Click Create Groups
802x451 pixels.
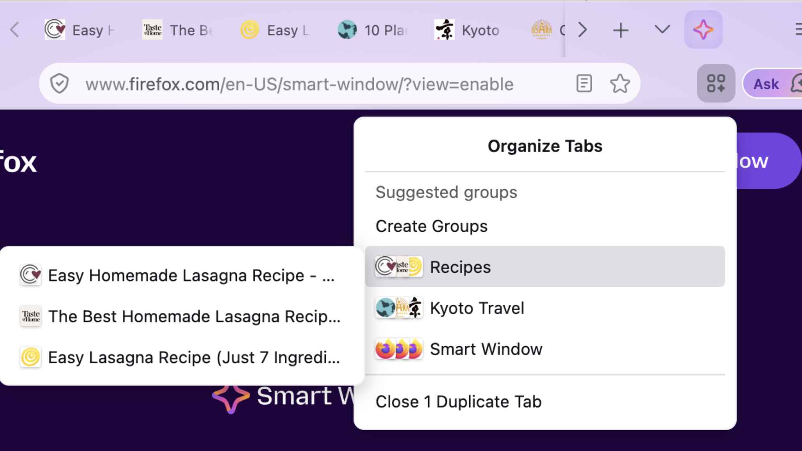431,226
